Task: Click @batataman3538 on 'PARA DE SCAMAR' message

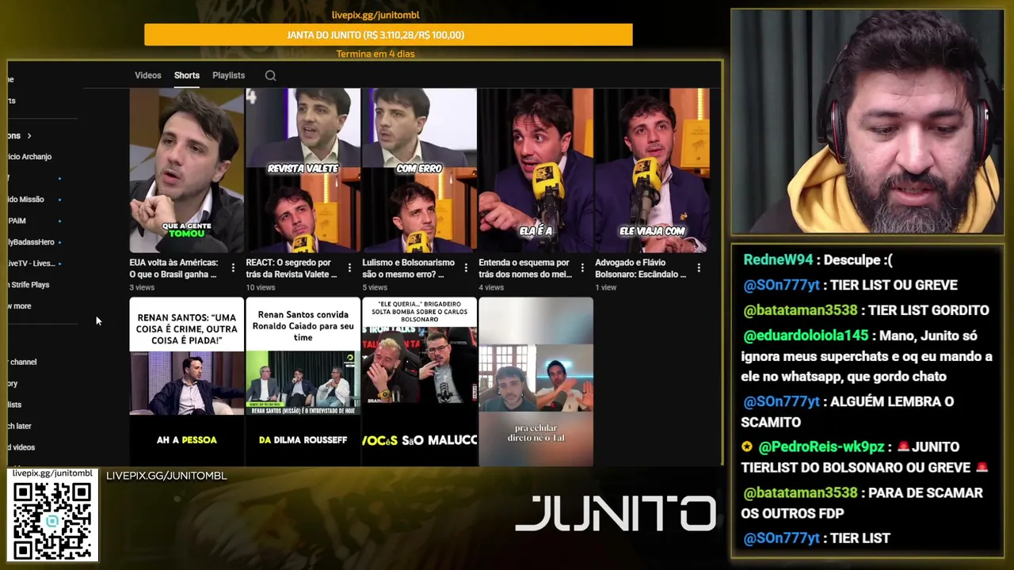Action: tap(802, 492)
